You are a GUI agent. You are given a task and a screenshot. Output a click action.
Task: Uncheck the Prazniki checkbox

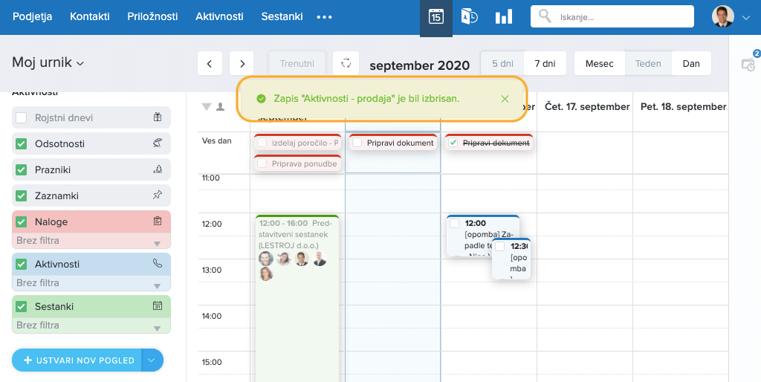coord(22,170)
